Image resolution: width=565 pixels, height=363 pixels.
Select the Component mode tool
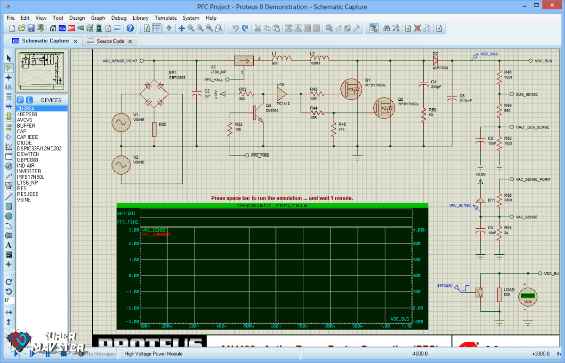9,67
